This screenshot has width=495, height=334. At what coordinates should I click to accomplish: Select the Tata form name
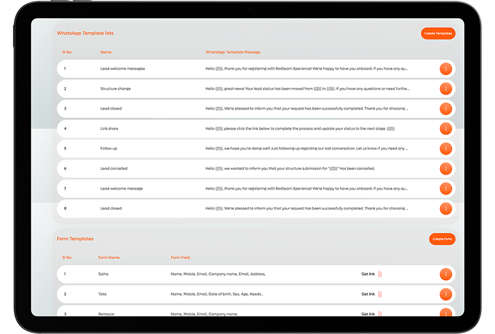coord(102,294)
